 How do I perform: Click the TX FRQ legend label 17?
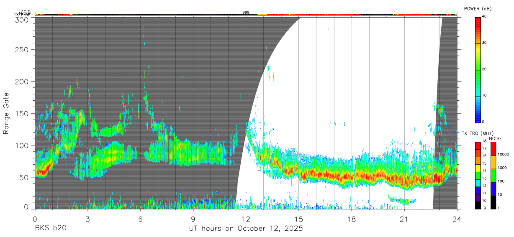[484, 148]
